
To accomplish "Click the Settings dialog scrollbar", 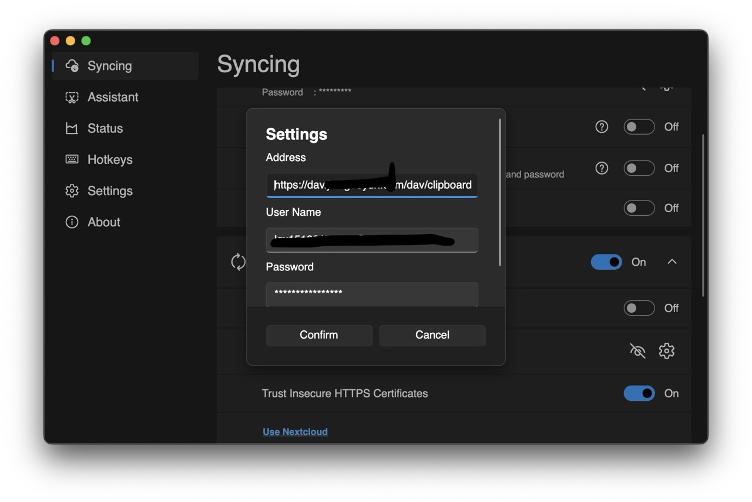I will tap(500, 192).
